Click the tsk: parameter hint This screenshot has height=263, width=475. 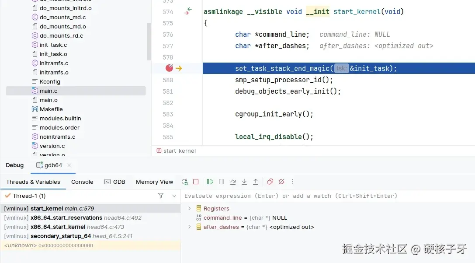pyautogui.click(x=341, y=69)
